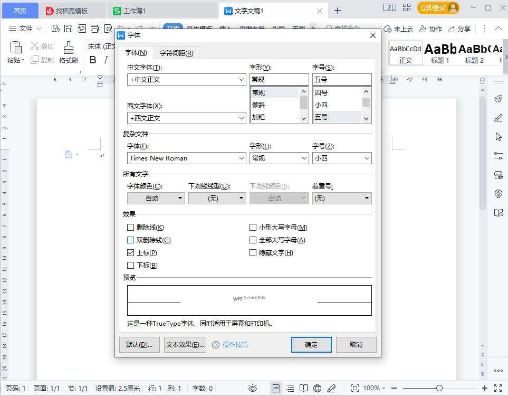Click the eye protection mode icon
The height and width of the screenshot is (396, 508).
point(253,388)
